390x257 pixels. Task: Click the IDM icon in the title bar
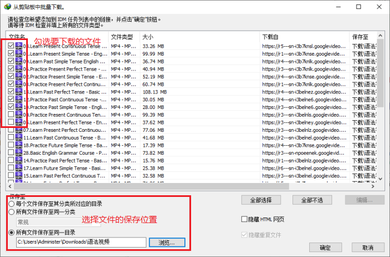coord(7,7)
